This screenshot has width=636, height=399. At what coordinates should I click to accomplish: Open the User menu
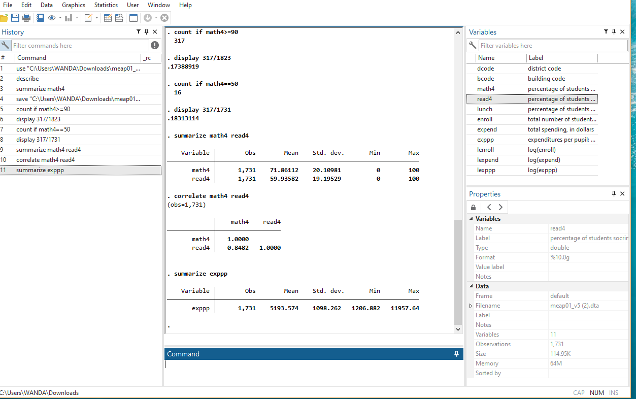point(133,5)
